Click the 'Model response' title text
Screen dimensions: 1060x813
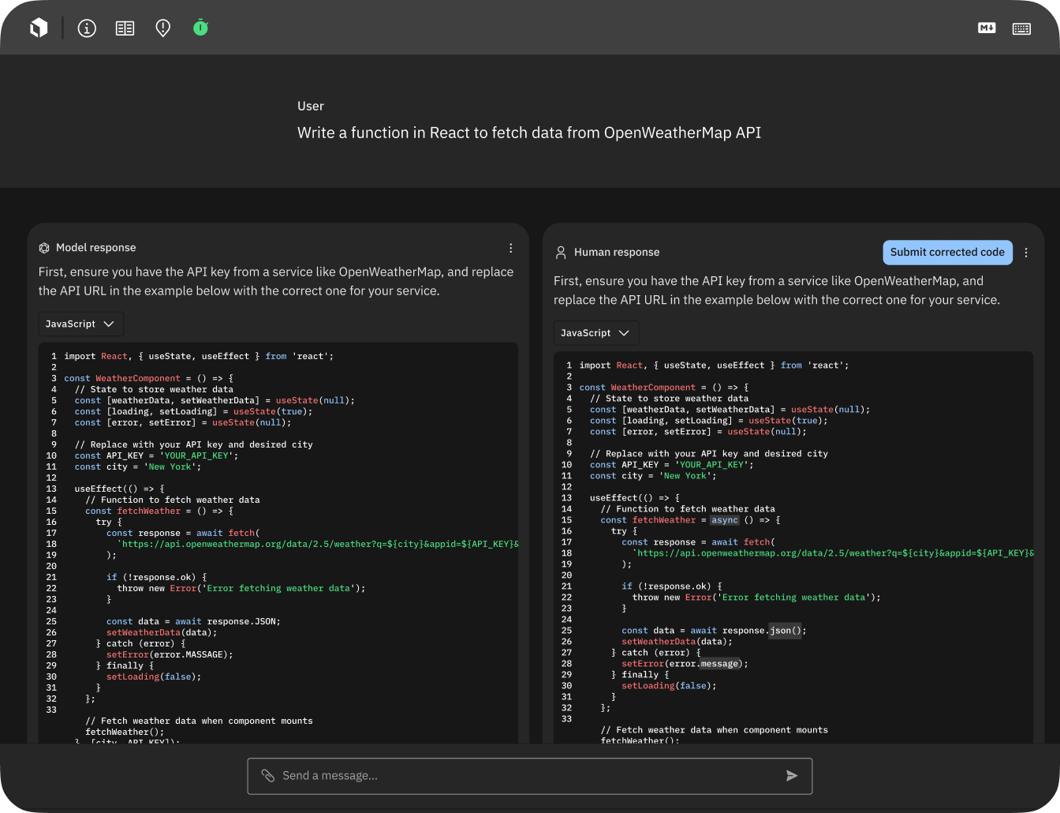click(x=96, y=248)
